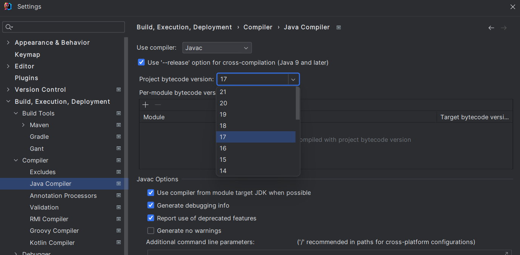Click project-level icon next to Annotation Processors
Viewport: 520px width, 255px height.
119,196
